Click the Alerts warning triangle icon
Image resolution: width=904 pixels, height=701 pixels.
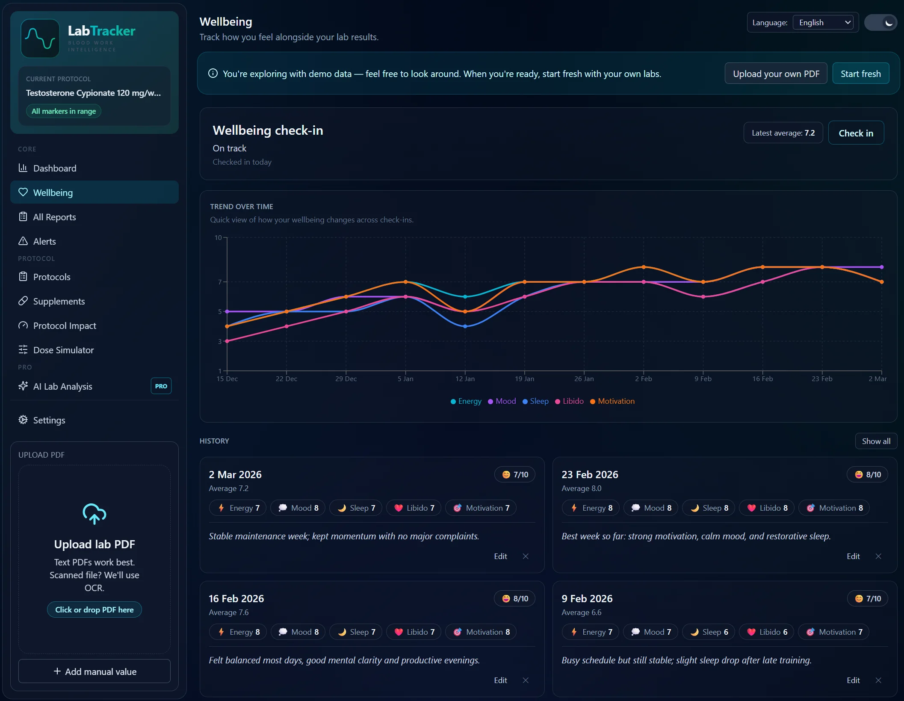(x=23, y=241)
